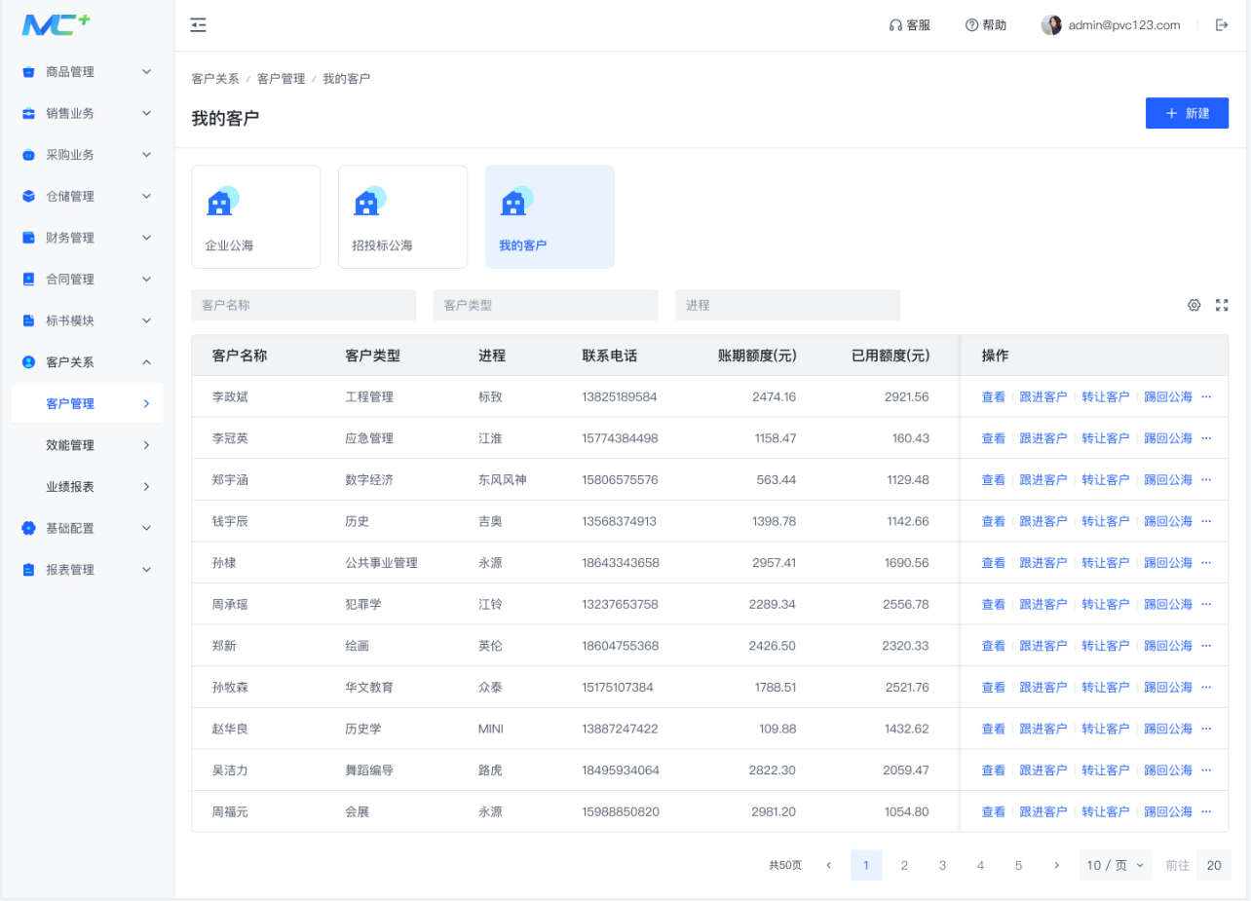The height and width of the screenshot is (901, 1251).
Task: Open 客户管理 in the sidebar
Action: coord(88,403)
